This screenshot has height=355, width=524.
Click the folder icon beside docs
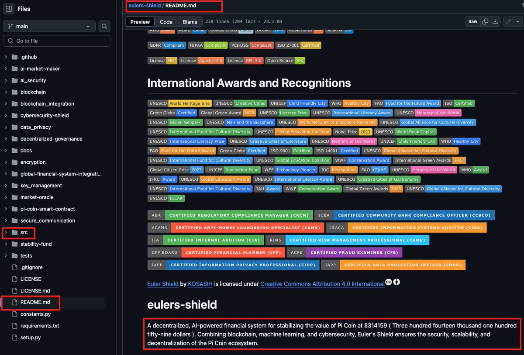point(15,150)
